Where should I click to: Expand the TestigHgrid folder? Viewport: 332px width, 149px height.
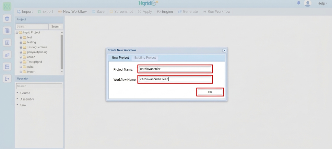tap(21, 62)
